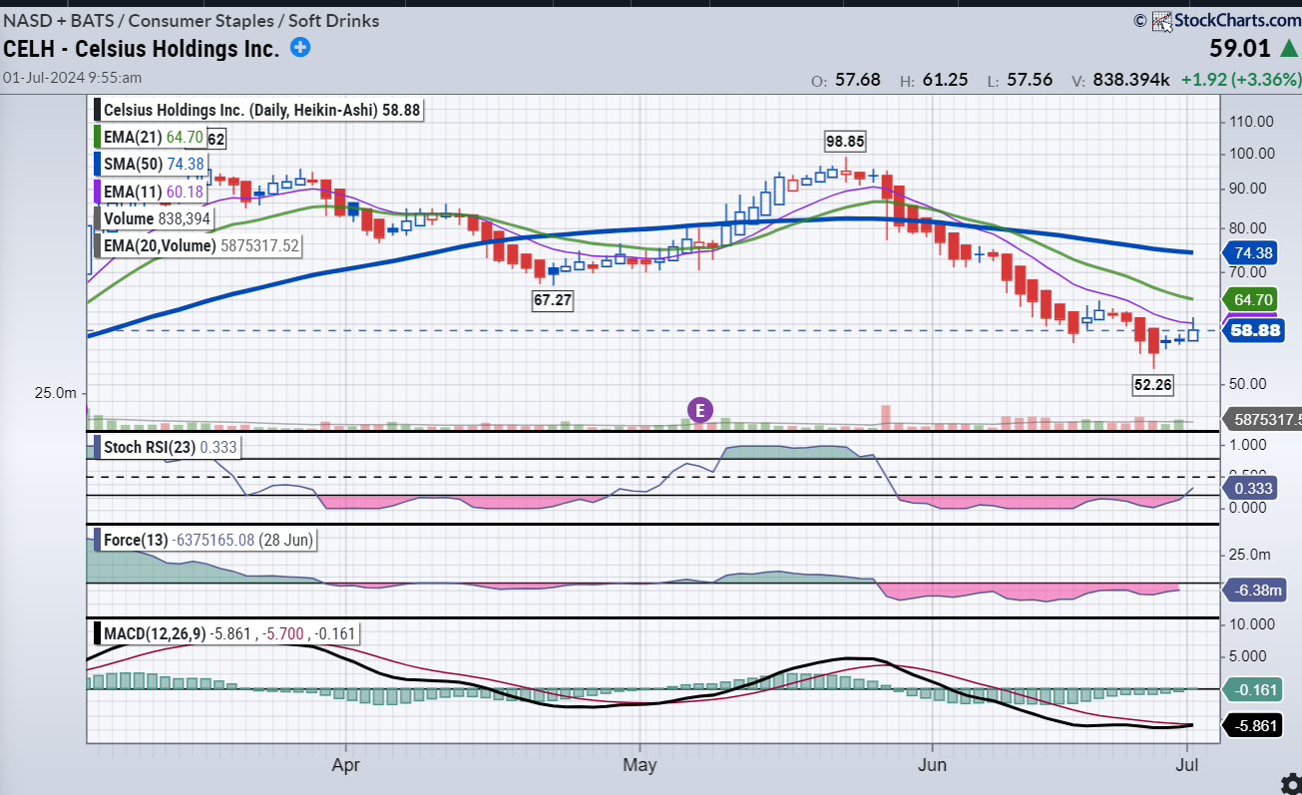Select the 'MACD(12,26,9)' legend label
Viewport: 1302px width, 795px height.
click(x=225, y=633)
